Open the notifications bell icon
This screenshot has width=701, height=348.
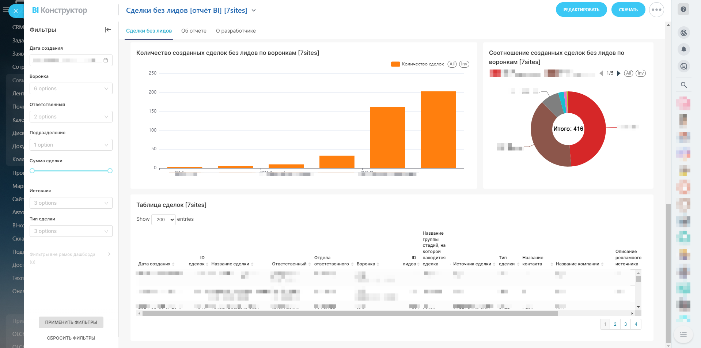[x=683, y=49]
